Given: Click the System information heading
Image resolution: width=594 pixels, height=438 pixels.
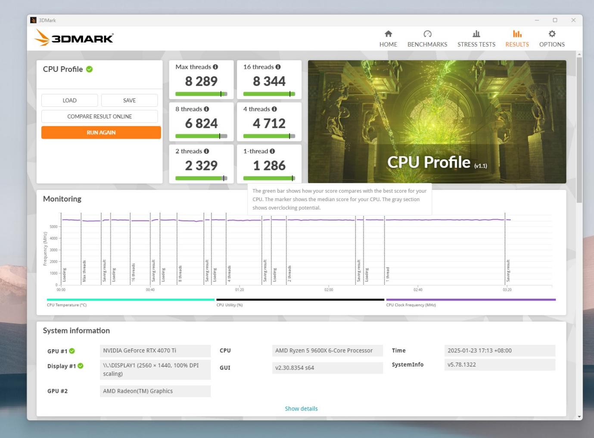Looking at the screenshot, I should pos(76,331).
